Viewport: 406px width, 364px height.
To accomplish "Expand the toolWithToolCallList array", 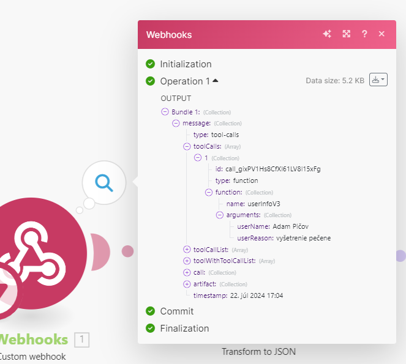I will (x=187, y=261).
